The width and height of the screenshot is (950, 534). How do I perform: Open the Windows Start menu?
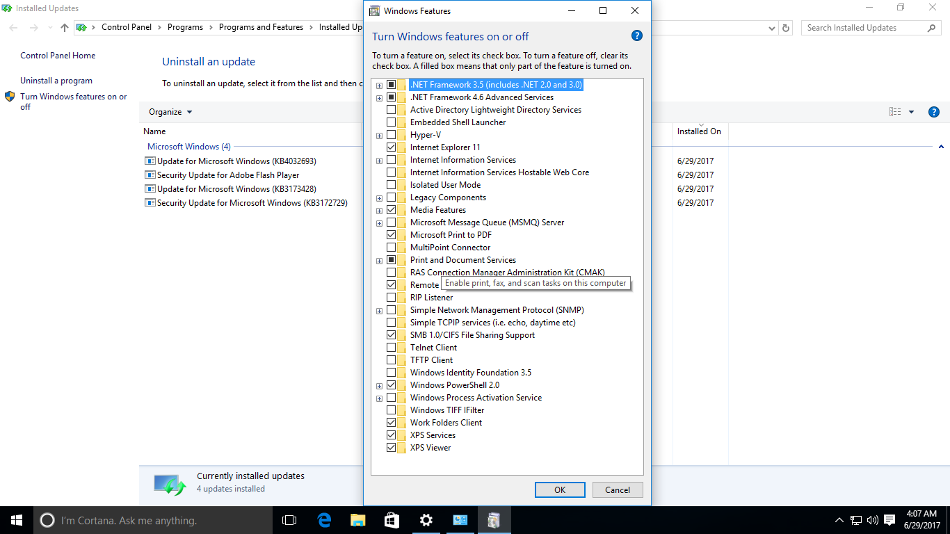point(17,520)
